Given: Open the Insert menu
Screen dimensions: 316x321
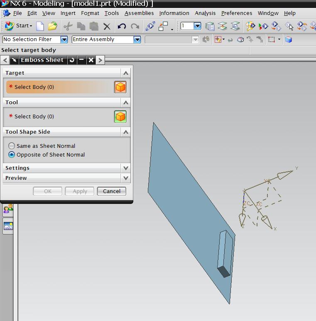Looking at the screenshot, I should [68, 13].
